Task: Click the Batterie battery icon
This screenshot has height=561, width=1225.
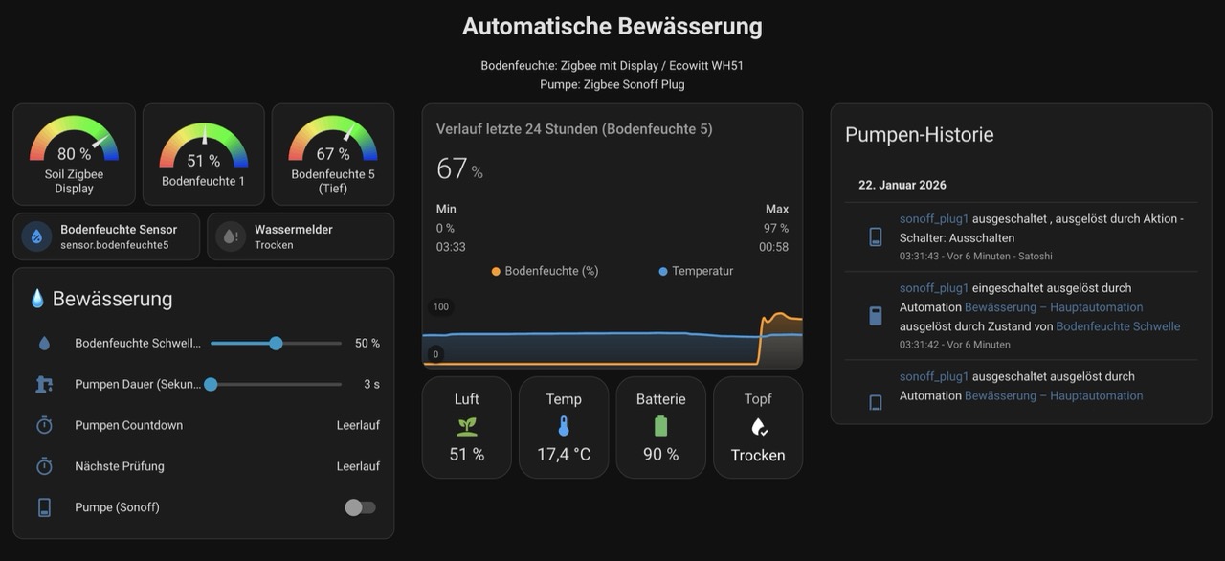Action: (660, 427)
